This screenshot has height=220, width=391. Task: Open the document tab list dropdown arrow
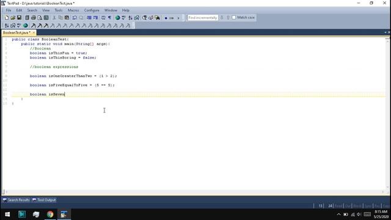pos(386,32)
